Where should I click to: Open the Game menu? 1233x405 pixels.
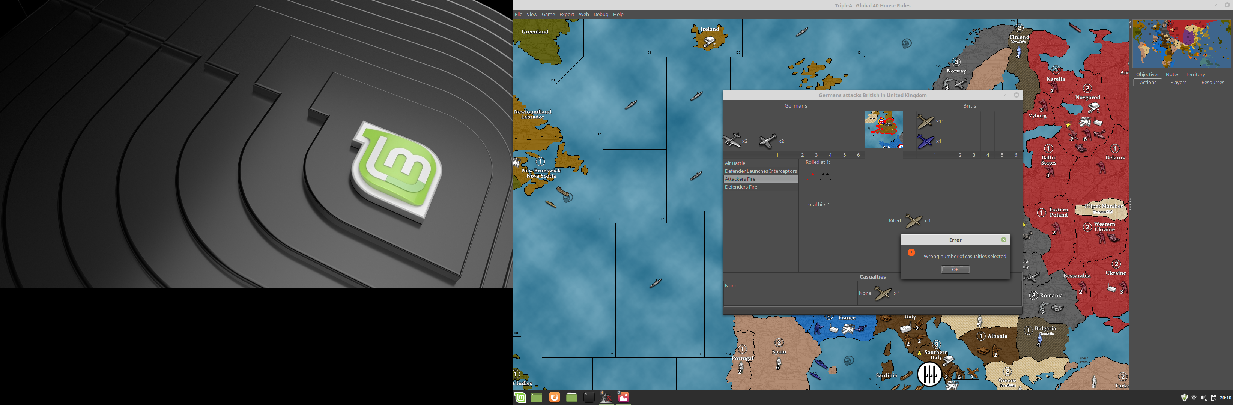(548, 14)
